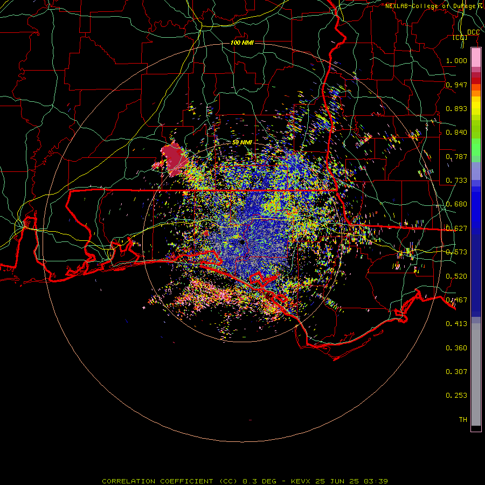
Task: Click the 0.307 scale value
Action: 456,371
